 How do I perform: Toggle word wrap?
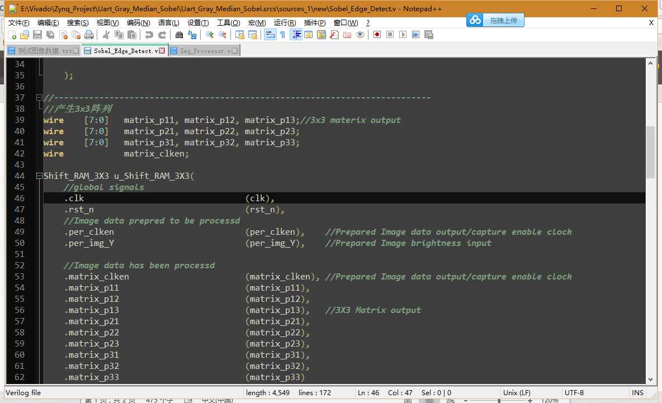click(x=270, y=35)
